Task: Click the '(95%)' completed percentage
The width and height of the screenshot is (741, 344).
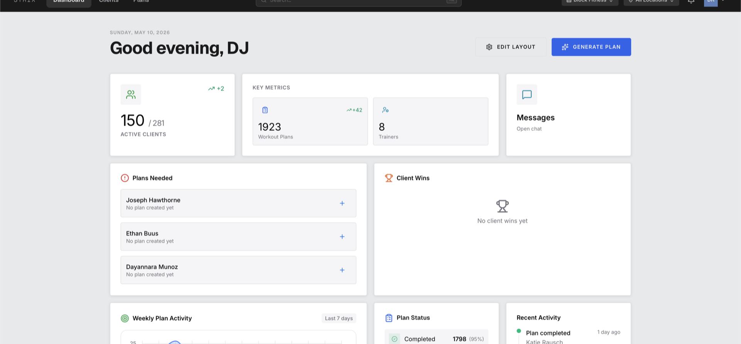Action: coord(476,339)
